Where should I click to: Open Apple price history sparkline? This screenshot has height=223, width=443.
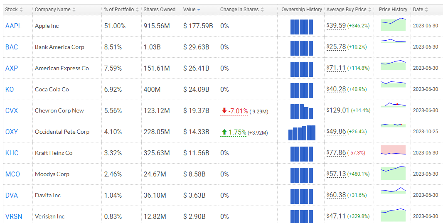[x=393, y=24]
